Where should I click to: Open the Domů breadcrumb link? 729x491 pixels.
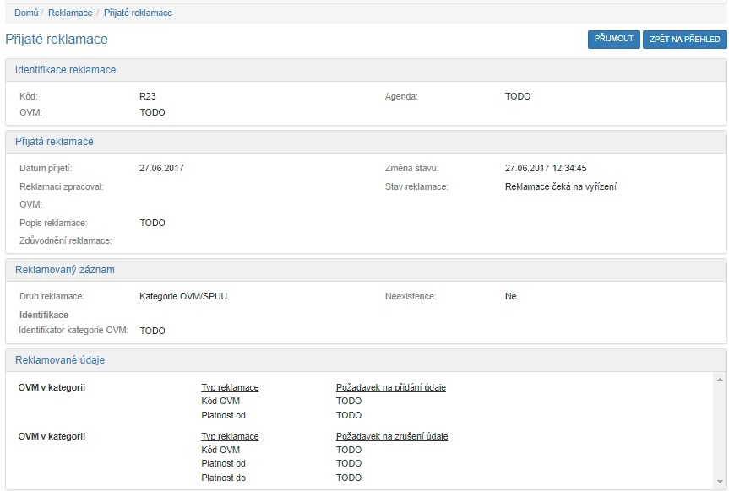click(25, 13)
